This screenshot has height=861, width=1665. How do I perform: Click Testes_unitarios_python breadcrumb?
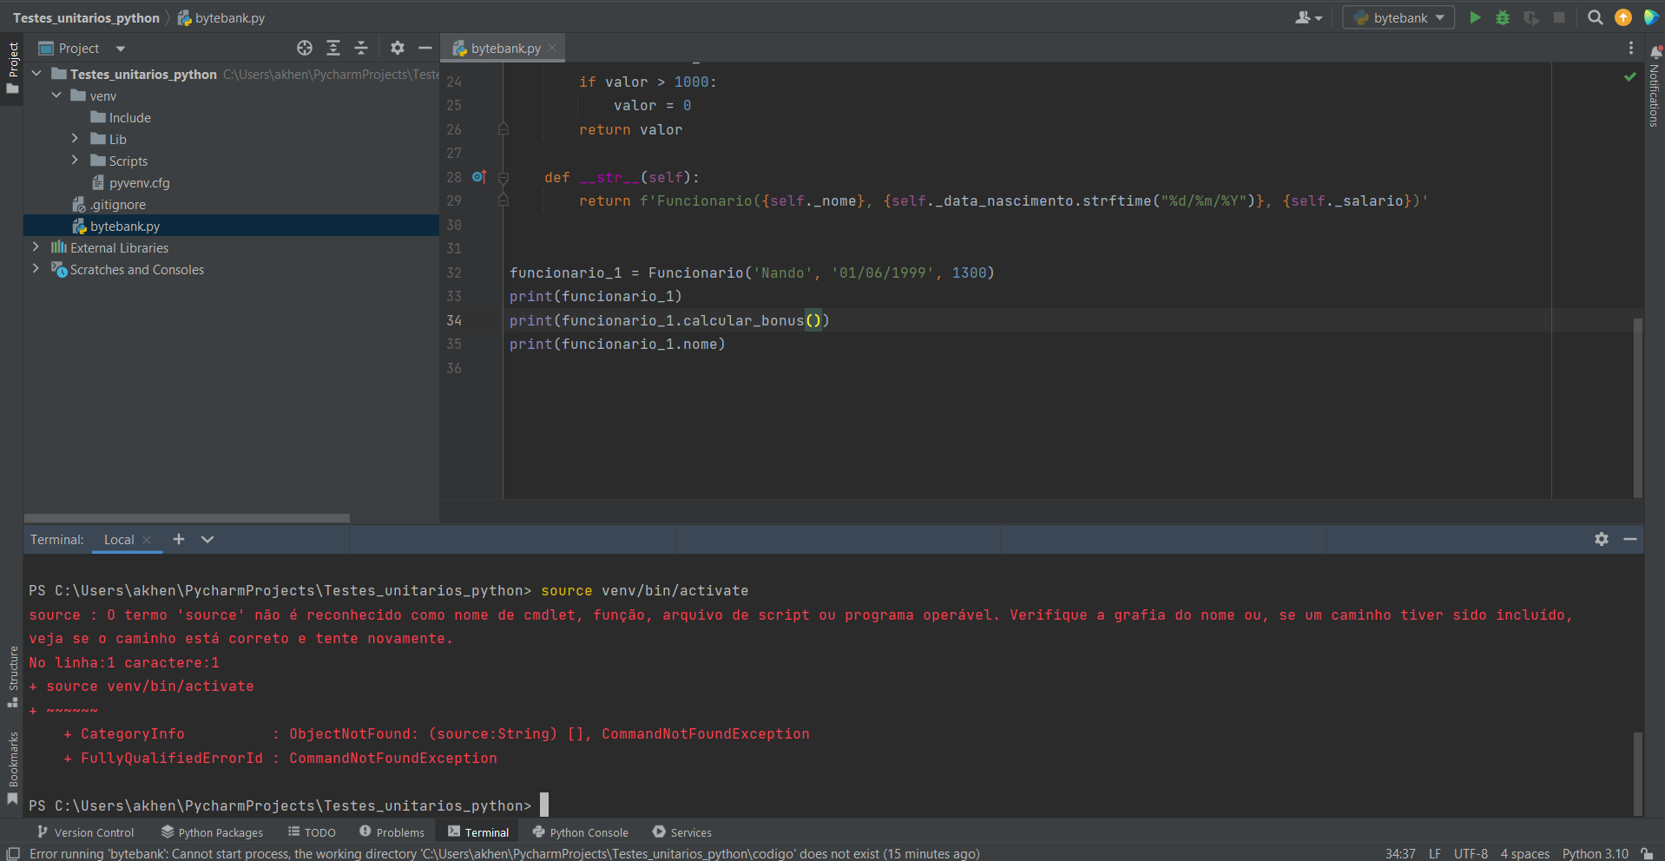point(86,17)
